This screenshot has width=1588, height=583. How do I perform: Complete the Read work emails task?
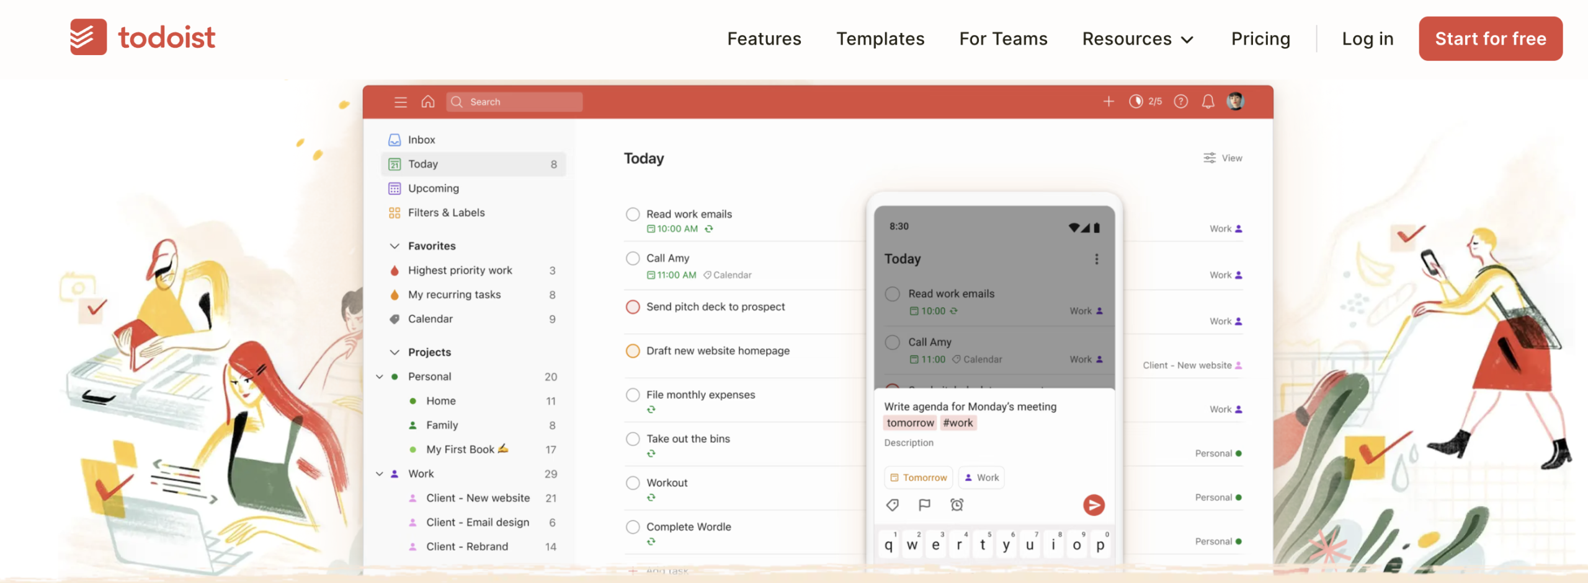point(633,214)
